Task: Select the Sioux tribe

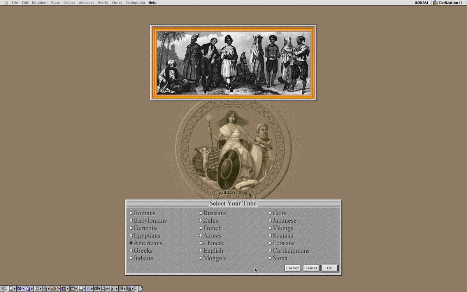Action: [x=278, y=258]
